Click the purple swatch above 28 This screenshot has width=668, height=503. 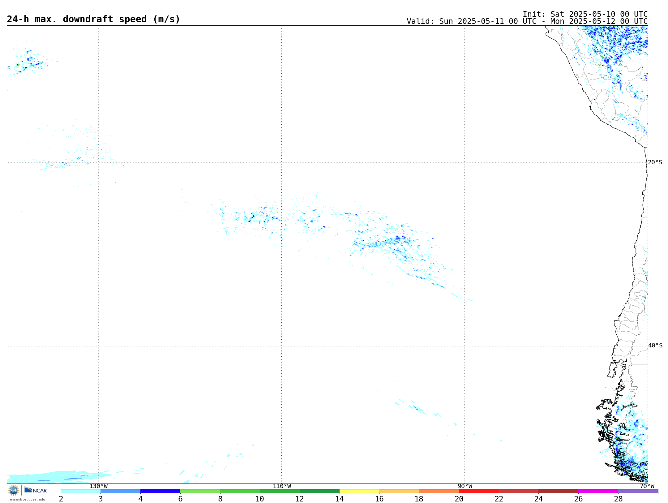(638, 491)
